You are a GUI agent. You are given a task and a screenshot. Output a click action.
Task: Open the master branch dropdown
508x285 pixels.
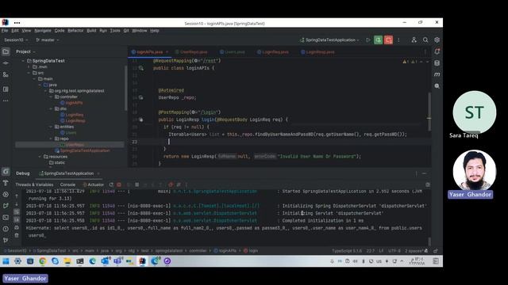pyautogui.click(x=48, y=40)
